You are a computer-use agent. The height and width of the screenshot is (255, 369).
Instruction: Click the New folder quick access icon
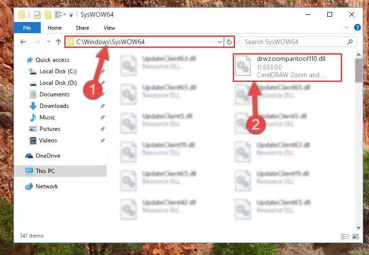[x=48, y=15]
